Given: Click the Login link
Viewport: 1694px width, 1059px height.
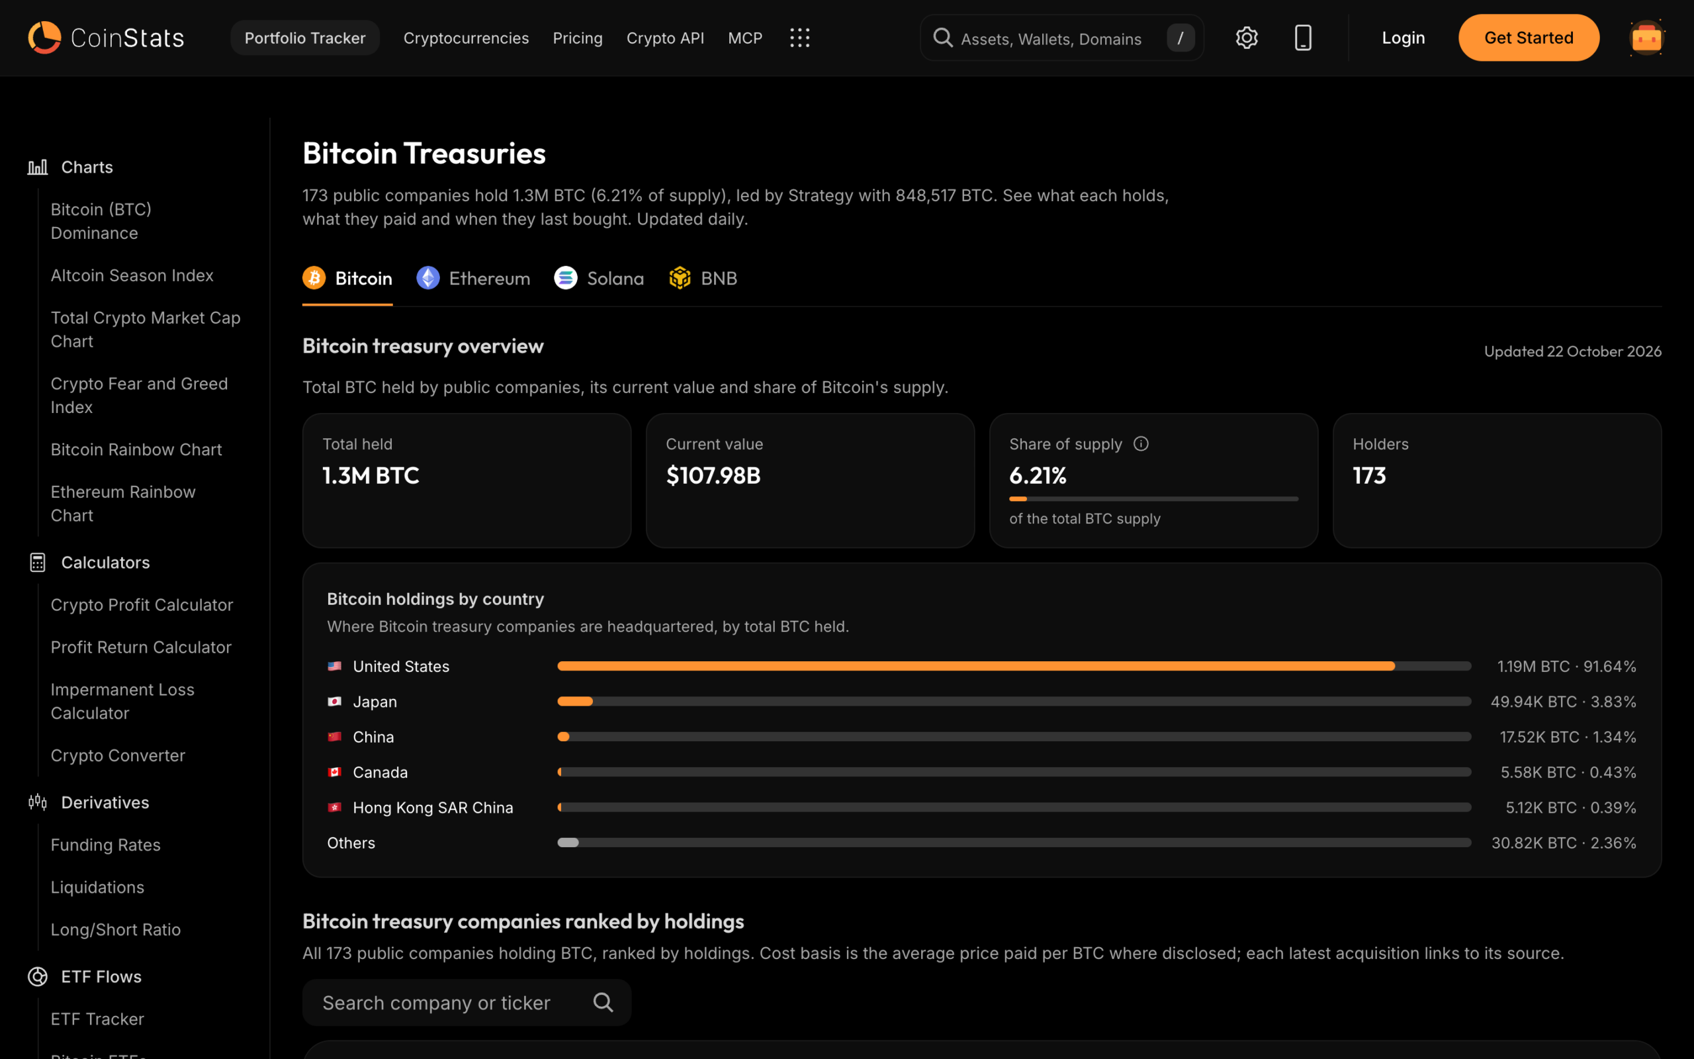Looking at the screenshot, I should 1403,38.
